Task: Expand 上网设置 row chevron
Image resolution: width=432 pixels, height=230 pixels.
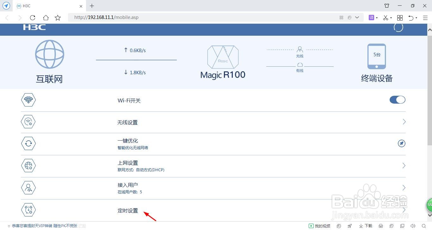Action: 404,166
